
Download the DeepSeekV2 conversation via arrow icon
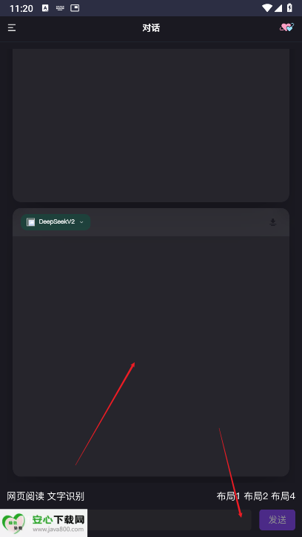(x=272, y=222)
